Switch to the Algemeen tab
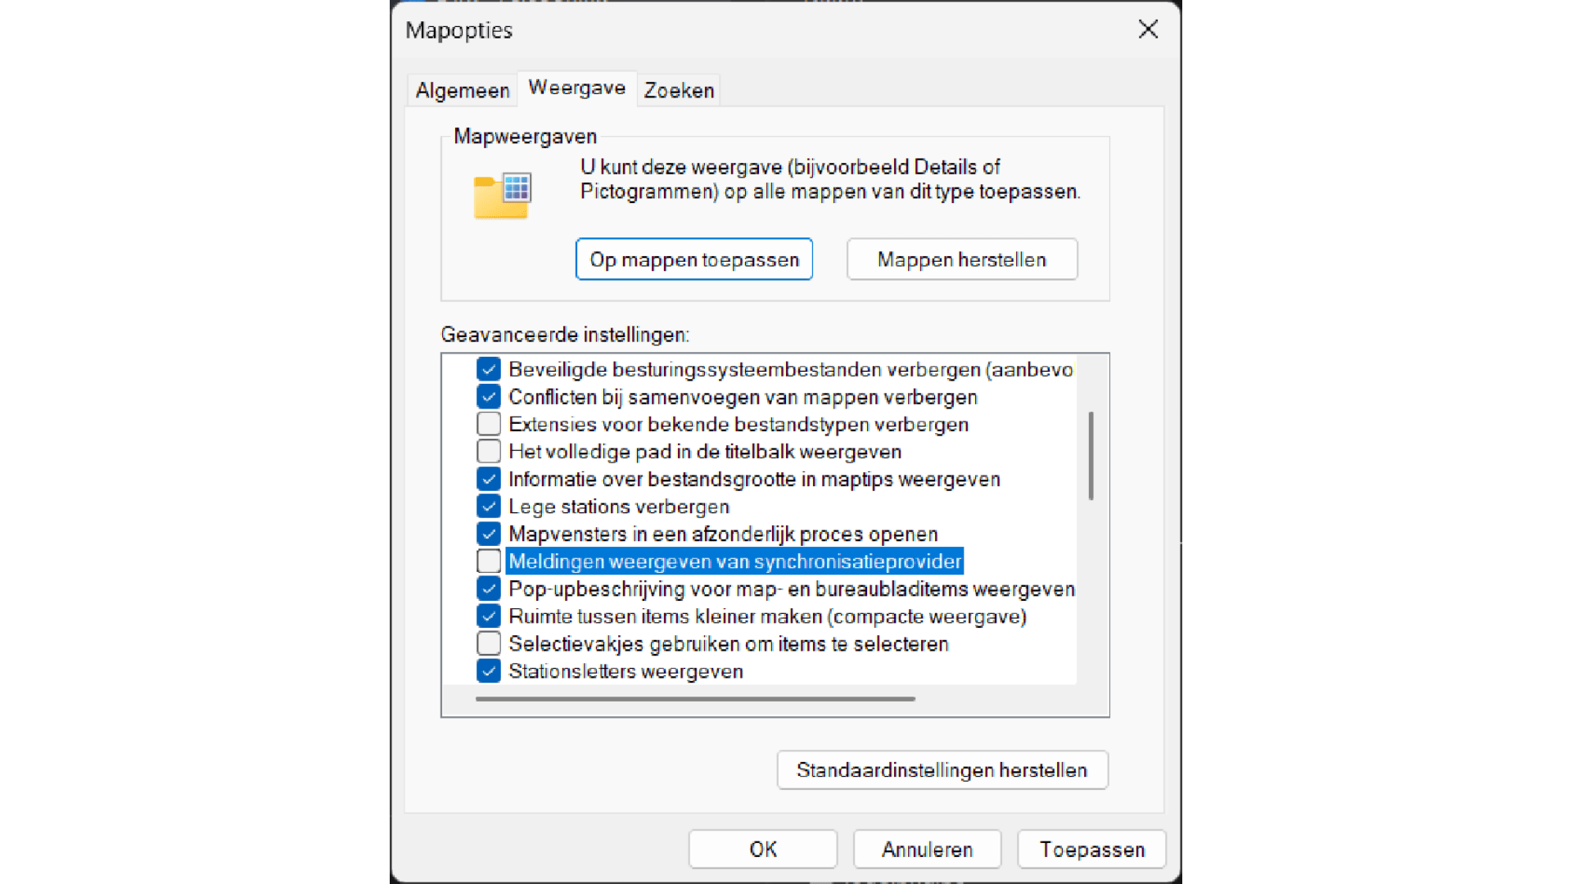 pos(463,90)
